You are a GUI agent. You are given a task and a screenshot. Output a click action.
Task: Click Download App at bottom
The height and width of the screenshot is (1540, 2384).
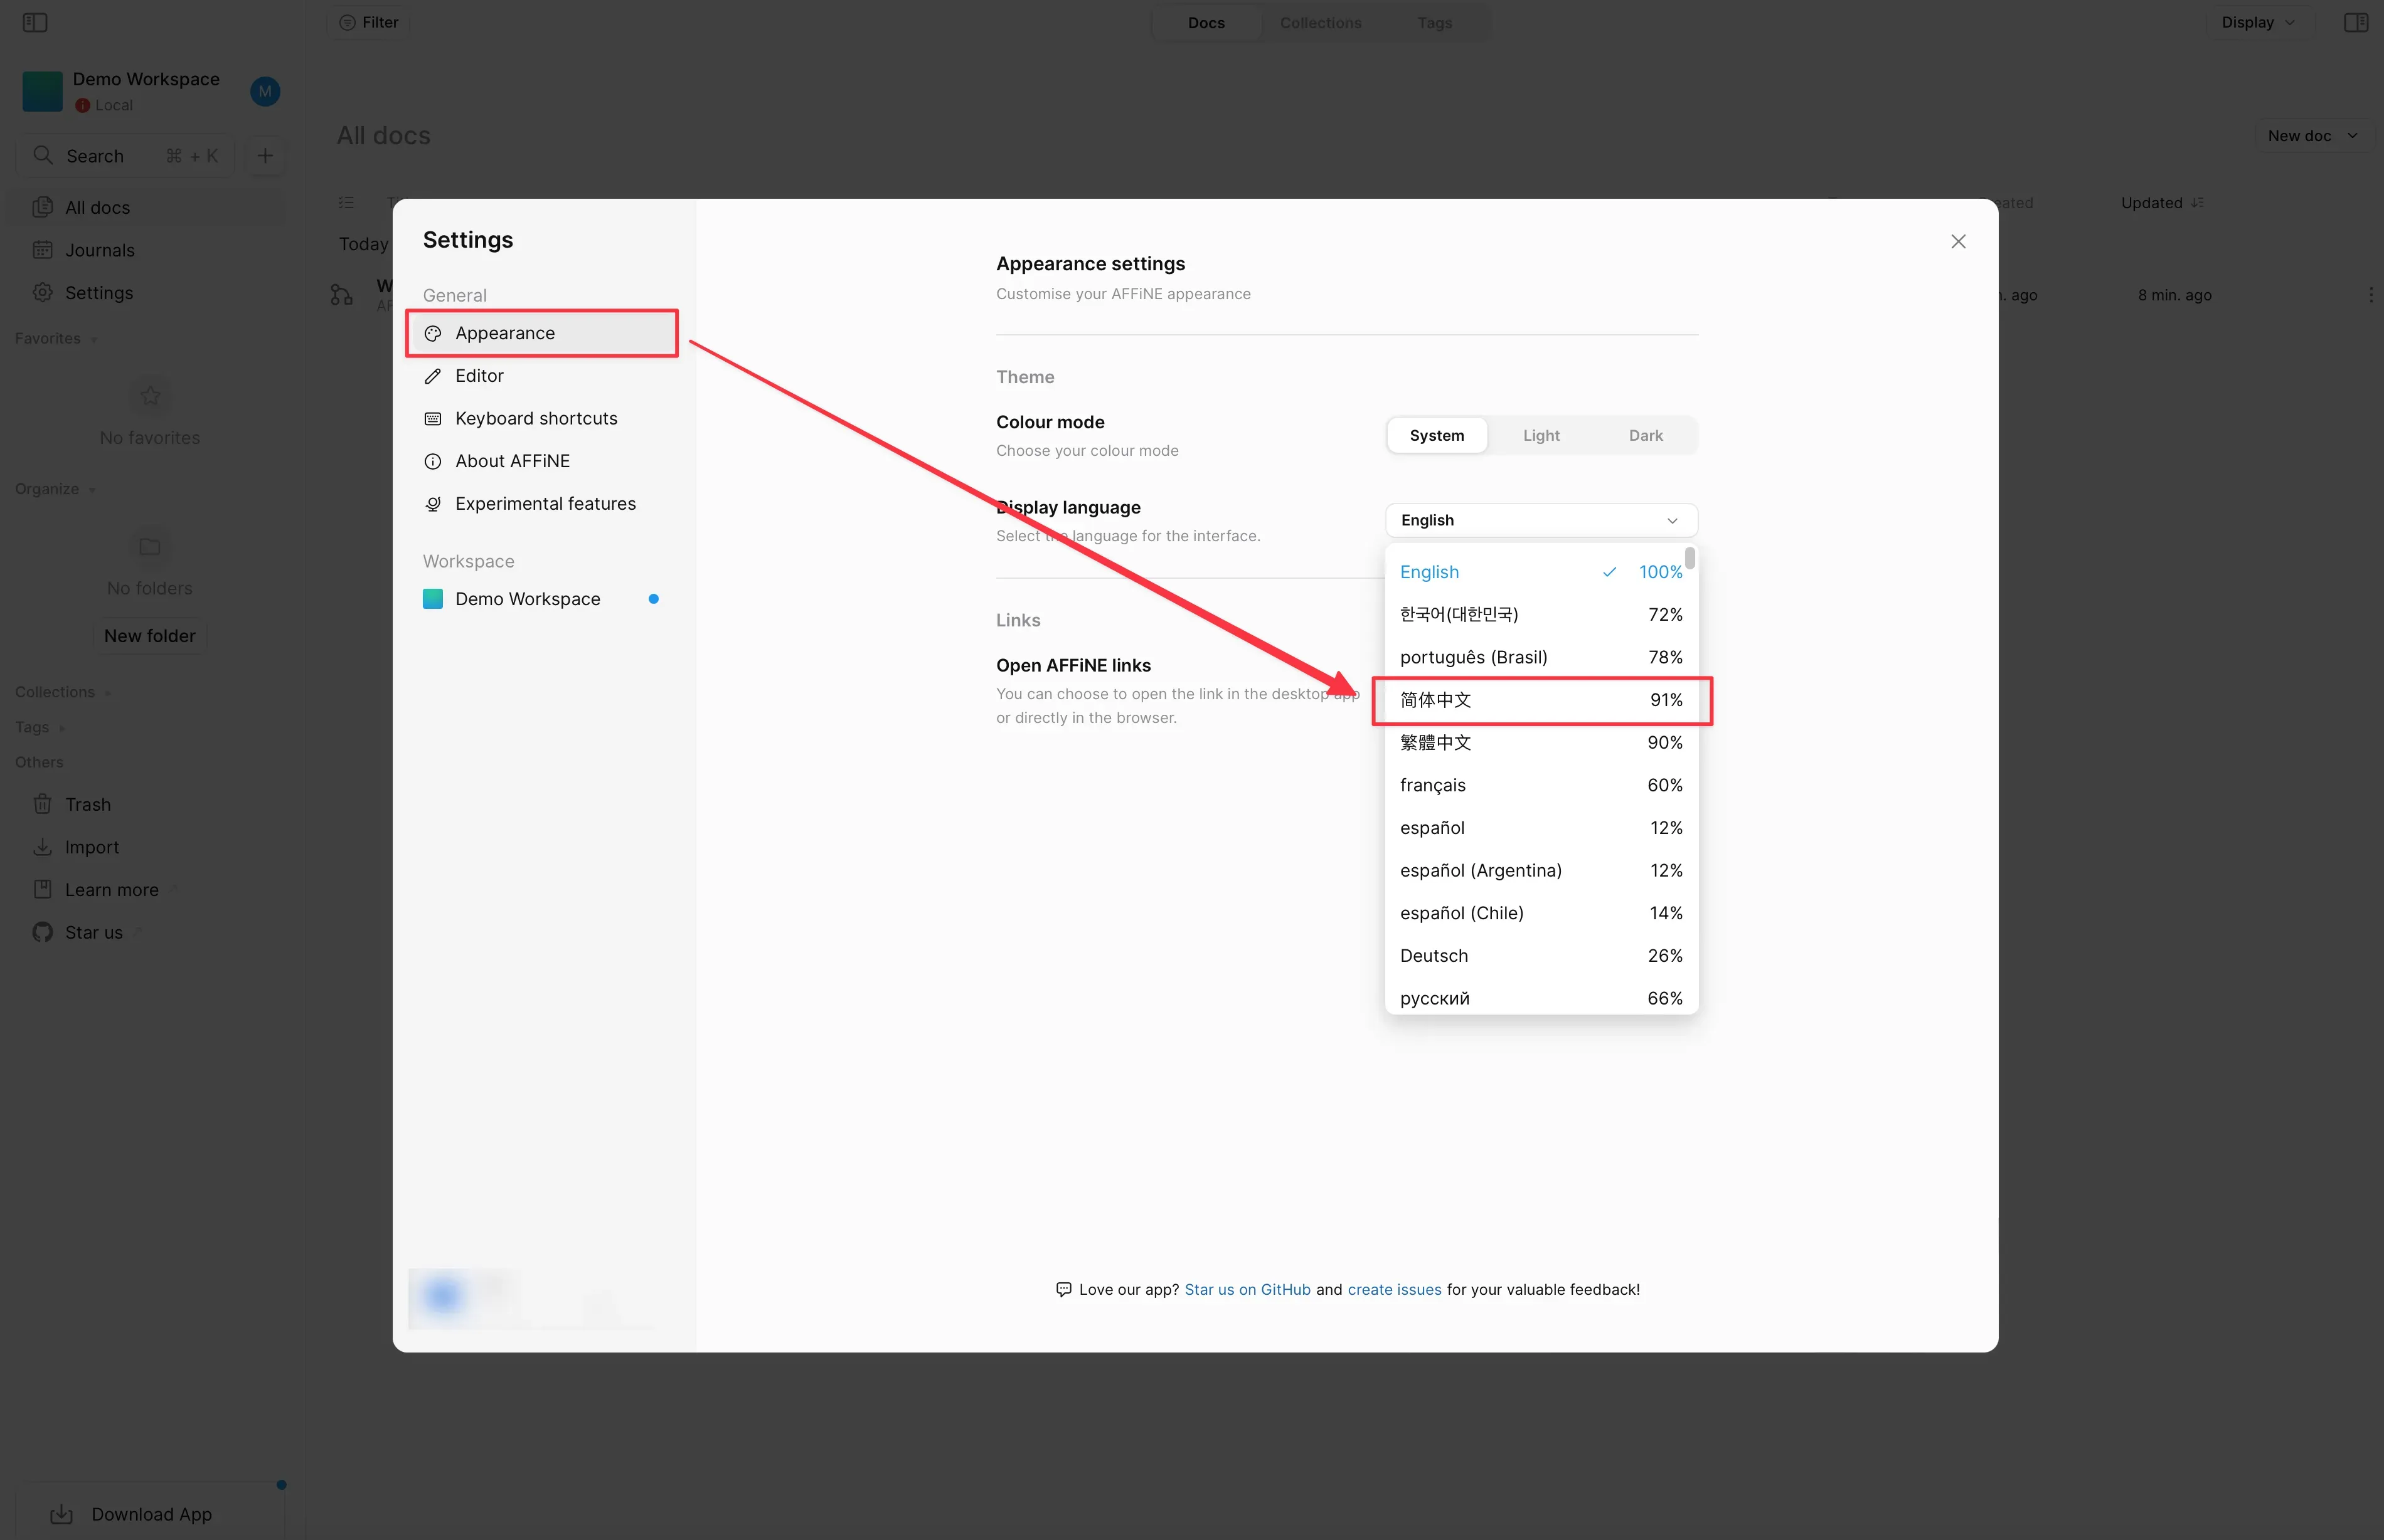[150, 1514]
